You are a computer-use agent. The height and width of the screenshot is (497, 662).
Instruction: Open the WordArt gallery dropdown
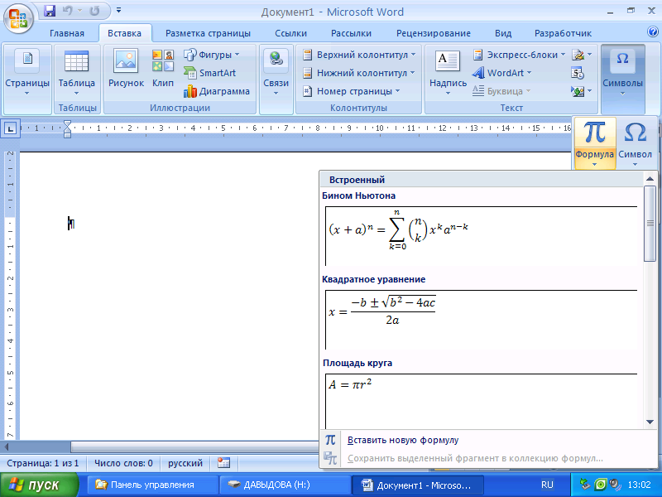529,73
